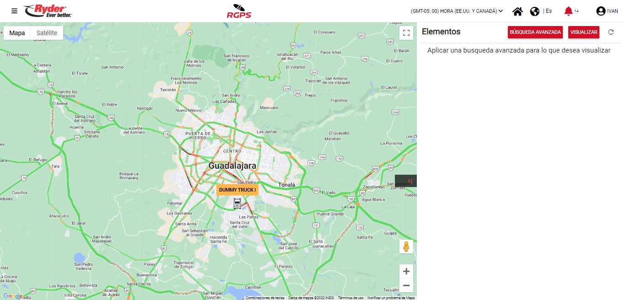Viewport: 625px width, 300px height.
Task: Click the Street View pegman
Action: coord(406,247)
